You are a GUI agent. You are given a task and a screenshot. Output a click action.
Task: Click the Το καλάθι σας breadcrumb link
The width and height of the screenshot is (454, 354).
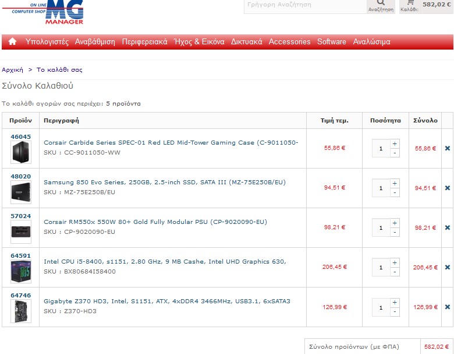59,69
